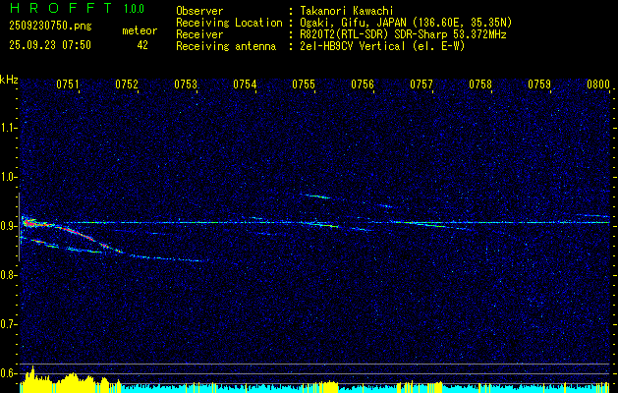The width and height of the screenshot is (618, 393).
Task: Click the 0755 time marker
Action: click(304, 84)
